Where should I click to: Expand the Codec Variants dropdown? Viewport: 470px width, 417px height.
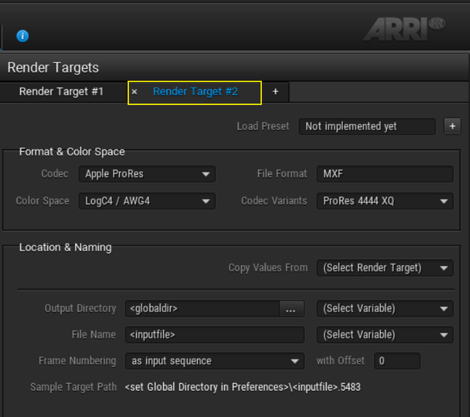pos(385,201)
